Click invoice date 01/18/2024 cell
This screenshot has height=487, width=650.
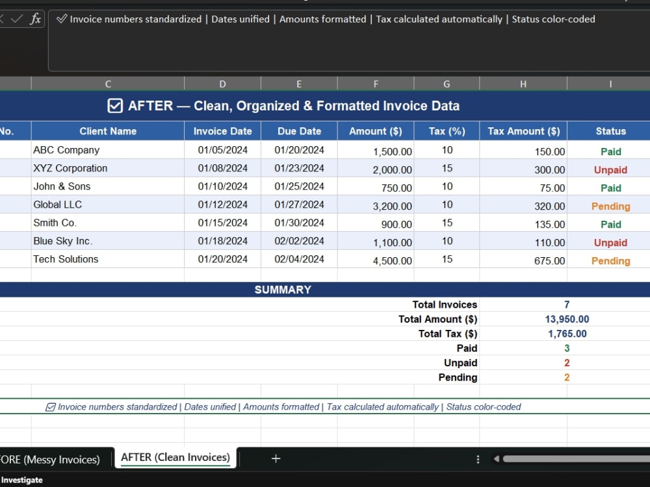pyautogui.click(x=222, y=241)
